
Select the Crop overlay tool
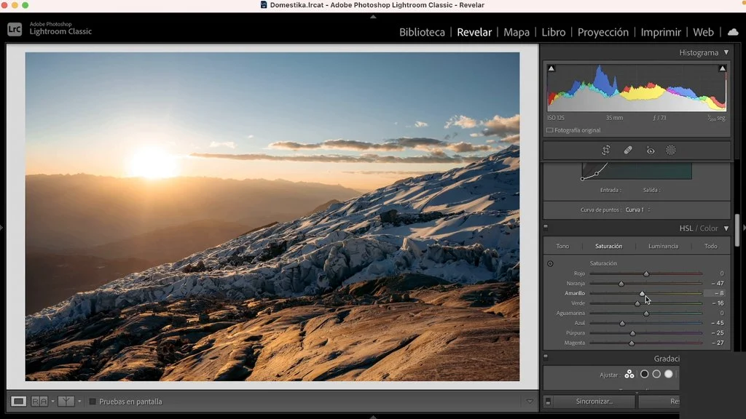pyautogui.click(x=605, y=151)
